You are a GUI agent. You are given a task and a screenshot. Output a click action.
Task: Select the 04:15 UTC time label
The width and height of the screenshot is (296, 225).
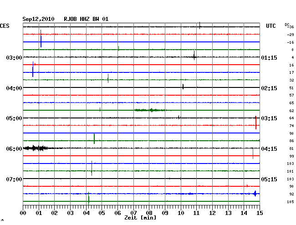click(x=269, y=149)
